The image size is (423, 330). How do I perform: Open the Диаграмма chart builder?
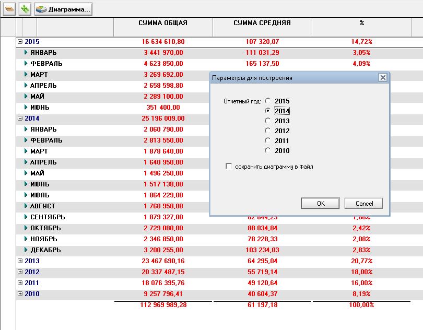click(x=64, y=9)
